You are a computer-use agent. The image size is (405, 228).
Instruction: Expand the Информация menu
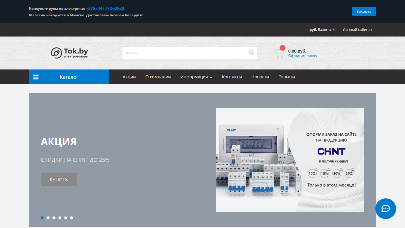[196, 77]
